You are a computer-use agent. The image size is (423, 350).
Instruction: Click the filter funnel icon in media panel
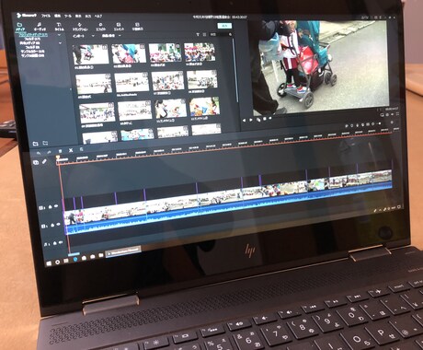click(198, 35)
